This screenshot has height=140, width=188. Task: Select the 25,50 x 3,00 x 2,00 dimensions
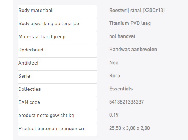coord(130,128)
